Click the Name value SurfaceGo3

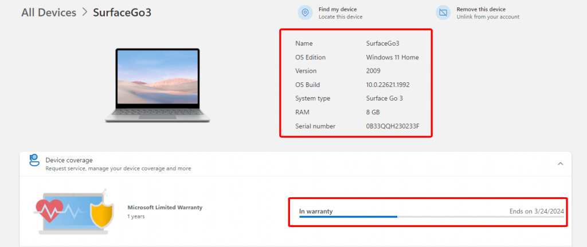[382, 43]
